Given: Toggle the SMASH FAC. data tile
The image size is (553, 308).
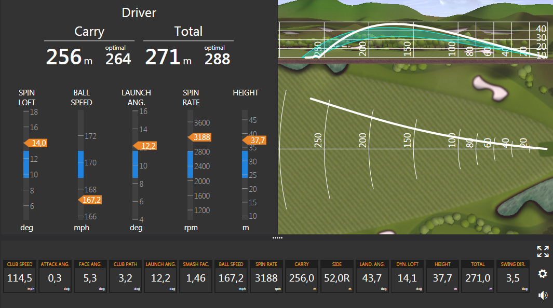Looking at the screenshot, I should click(x=196, y=276).
